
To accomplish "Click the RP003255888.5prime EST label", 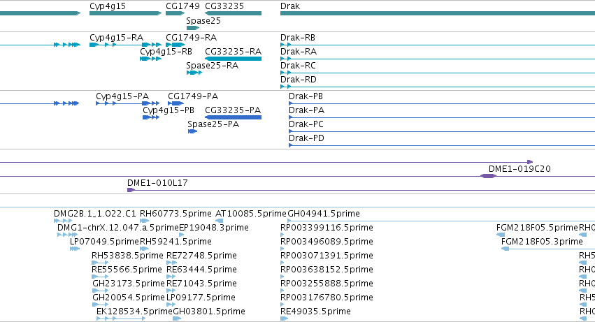I will click(327, 284).
